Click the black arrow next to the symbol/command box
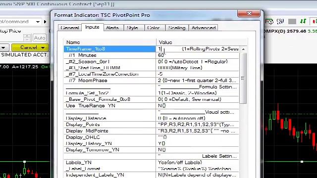 (x=45, y=22)
